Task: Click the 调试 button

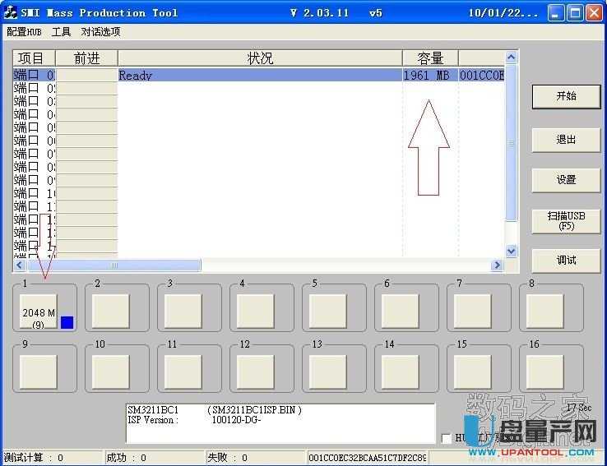Action: coord(566,261)
